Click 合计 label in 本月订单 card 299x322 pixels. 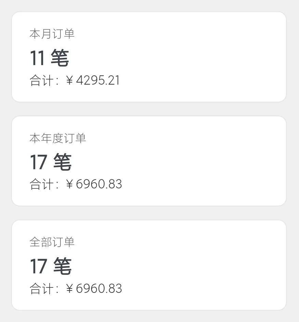(x=42, y=81)
